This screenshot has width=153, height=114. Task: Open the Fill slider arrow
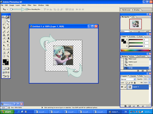(x=149, y=83)
